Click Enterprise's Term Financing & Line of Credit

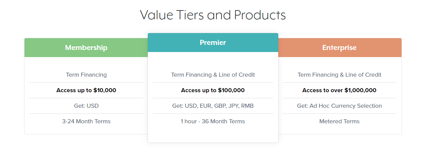(x=339, y=75)
